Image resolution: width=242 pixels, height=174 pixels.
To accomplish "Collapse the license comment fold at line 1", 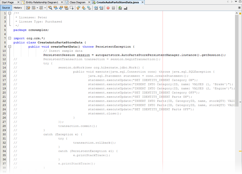I will pos(10,13).
